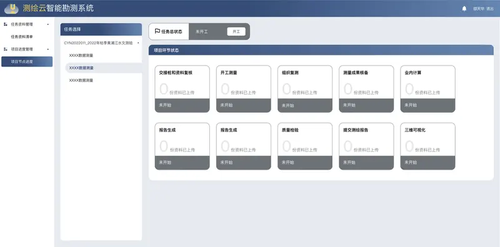Select the CYN2022011_2022年枯季黄浦江水文测验 task
The image size is (500, 247).
coord(98,42)
